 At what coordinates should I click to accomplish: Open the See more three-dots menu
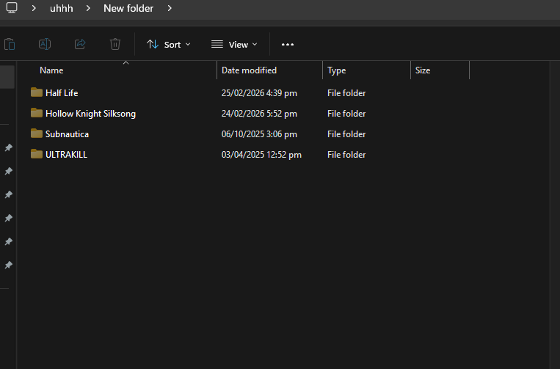[x=288, y=44]
